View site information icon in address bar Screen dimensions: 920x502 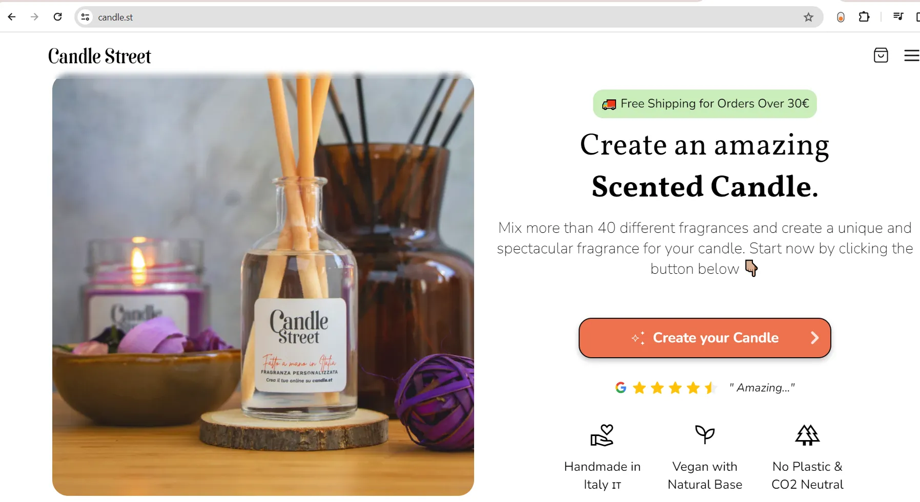click(x=85, y=17)
